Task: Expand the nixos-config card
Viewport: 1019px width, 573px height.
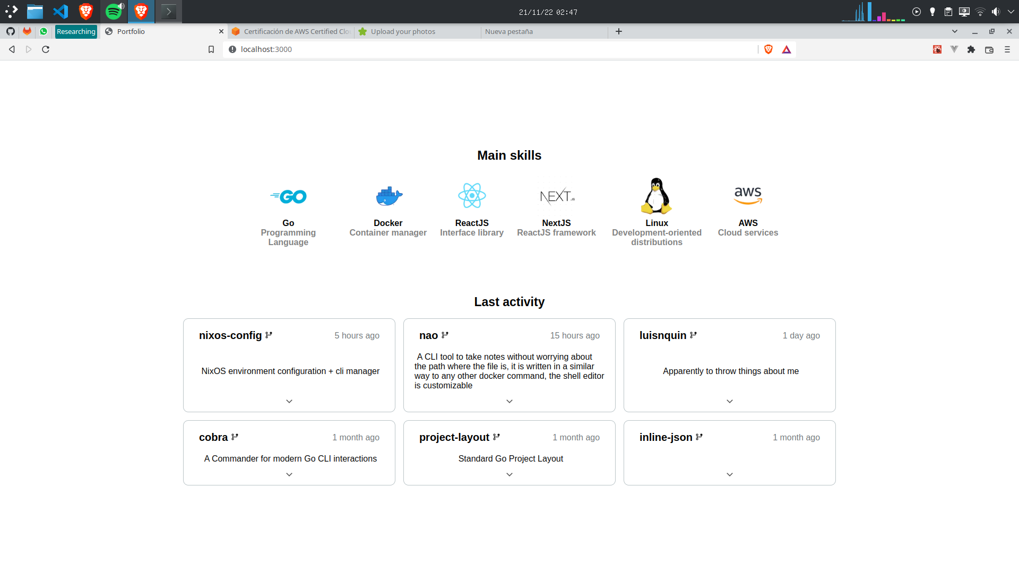Action: [289, 401]
